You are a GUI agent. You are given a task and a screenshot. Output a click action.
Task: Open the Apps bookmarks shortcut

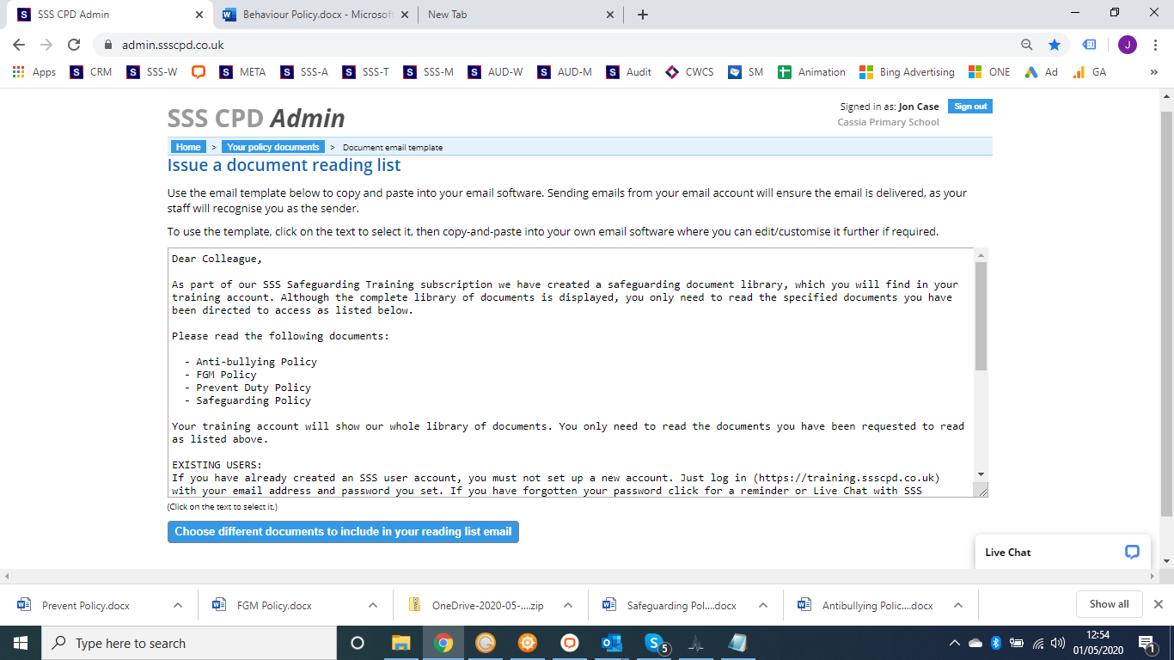pyautogui.click(x=34, y=72)
